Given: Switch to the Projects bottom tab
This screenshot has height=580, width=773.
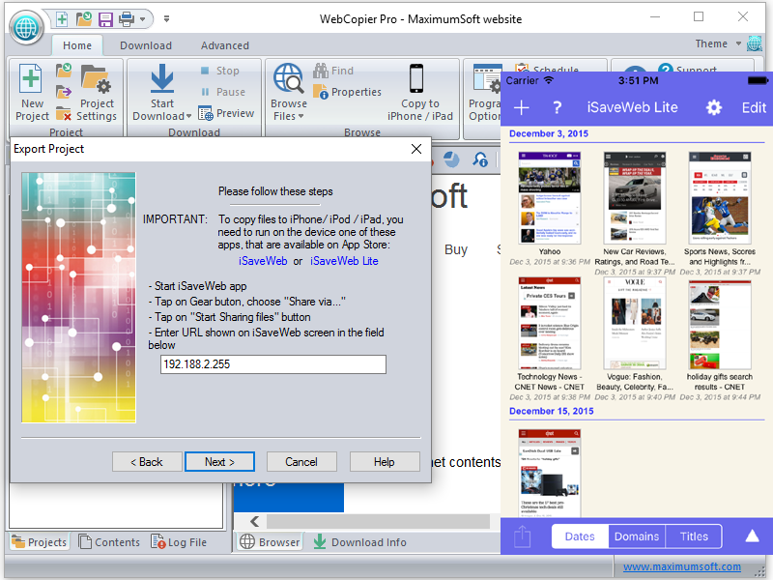Looking at the screenshot, I should point(40,542).
